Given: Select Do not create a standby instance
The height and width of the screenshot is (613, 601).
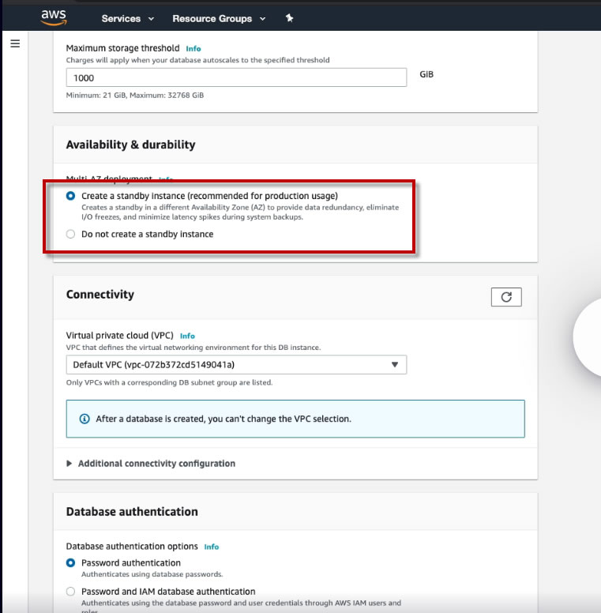Looking at the screenshot, I should [71, 234].
